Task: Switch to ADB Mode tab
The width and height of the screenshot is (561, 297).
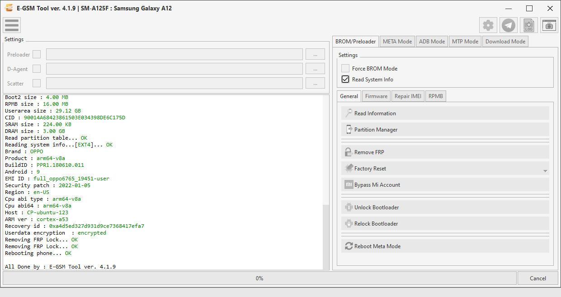Action: pos(432,41)
